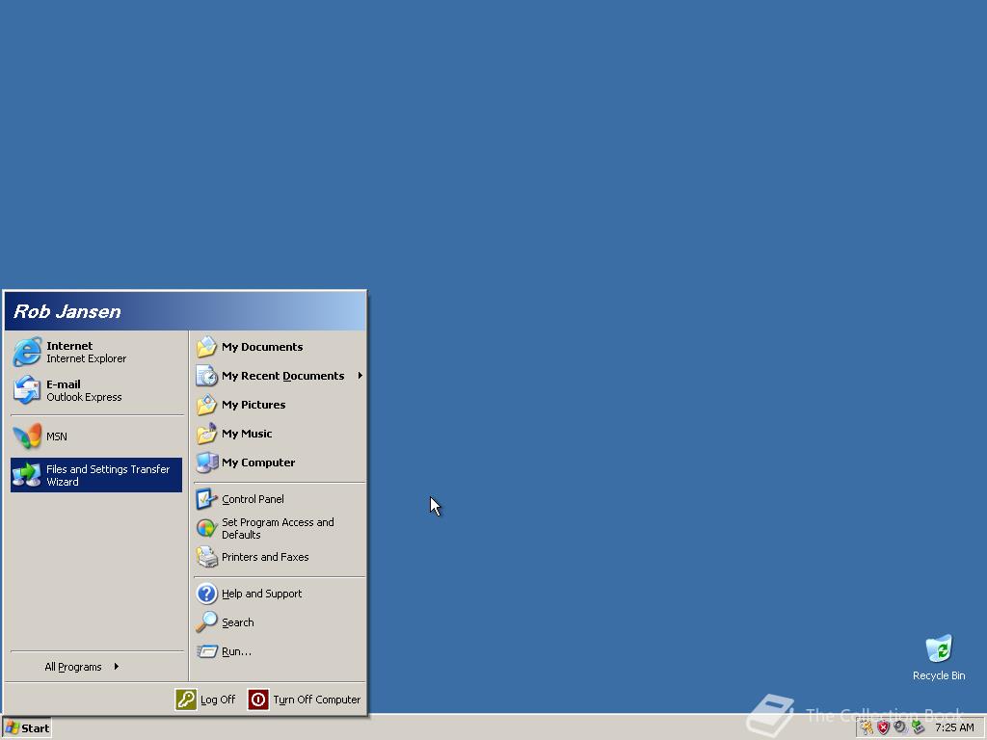This screenshot has width=987, height=740.
Task: Click the volume speaker tray icon
Action: coord(900,727)
